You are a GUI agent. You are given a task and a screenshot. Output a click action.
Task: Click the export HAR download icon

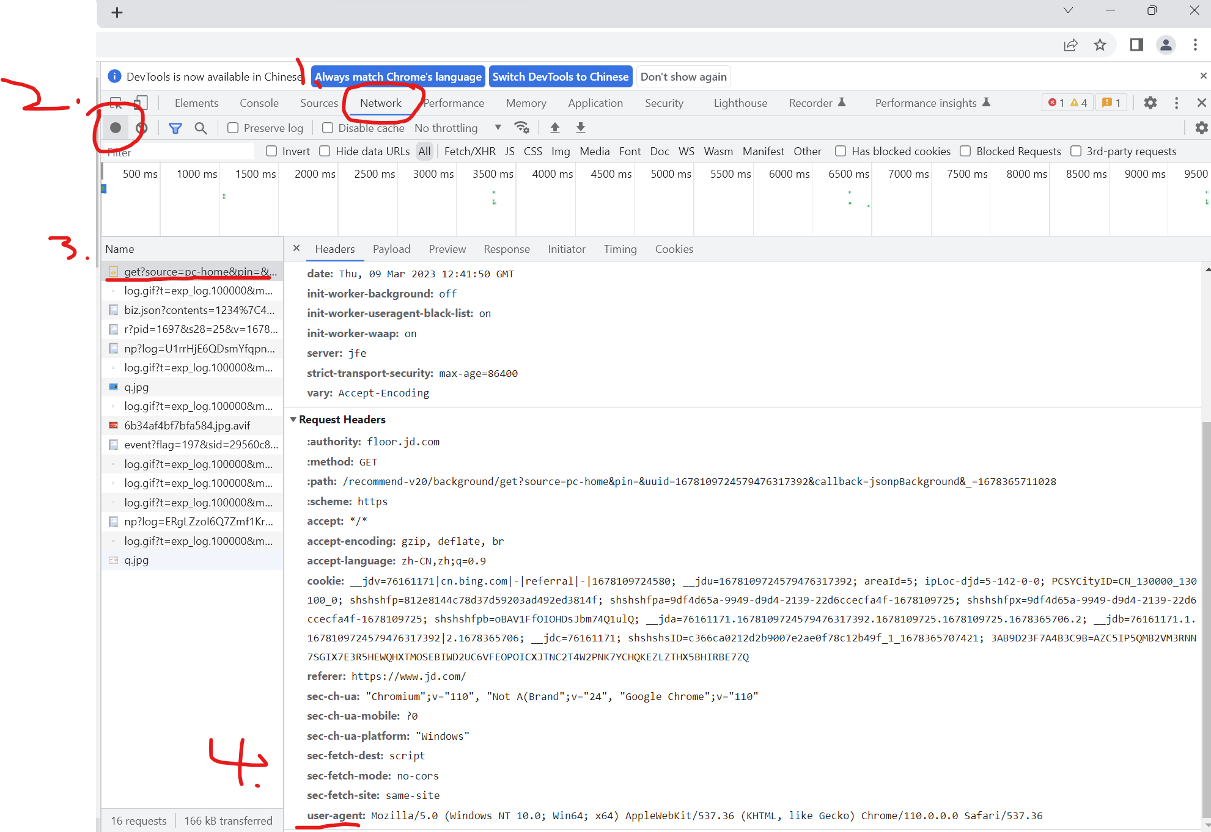[x=581, y=128]
